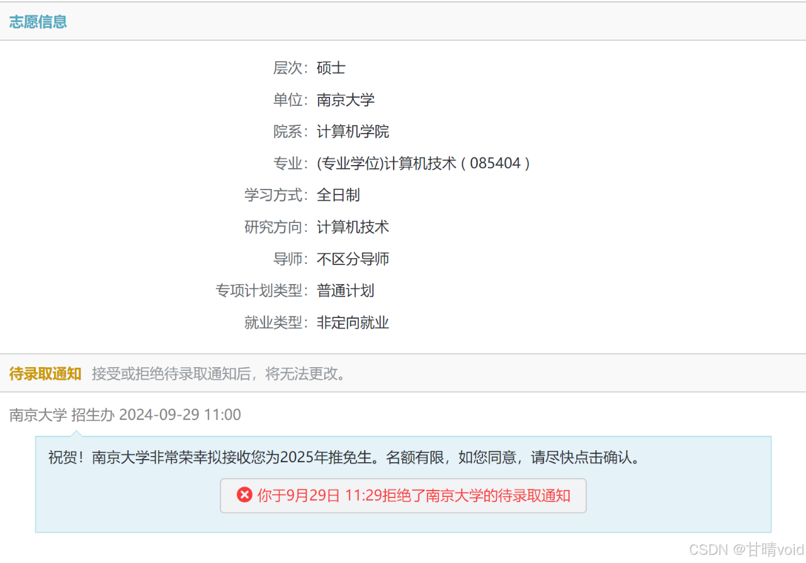
Task: Click the 就业类型 value 非定向就业
Action: tap(353, 323)
